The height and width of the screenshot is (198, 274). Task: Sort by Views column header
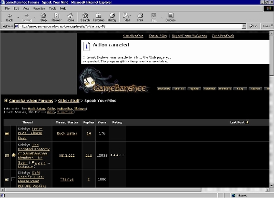(x=102, y=122)
